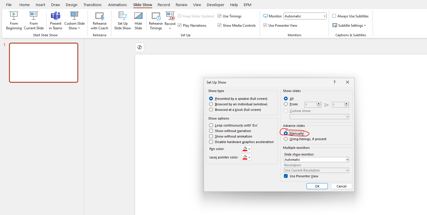Switch to the Animations tab

tap(118, 5)
